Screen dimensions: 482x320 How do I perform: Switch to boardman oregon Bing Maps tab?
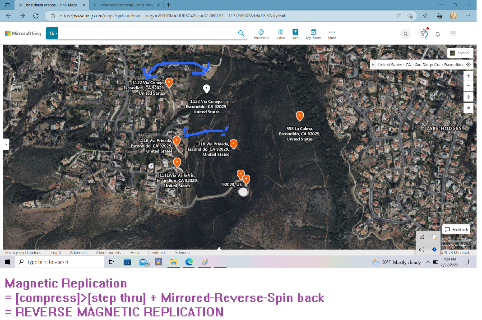point(51,5)
